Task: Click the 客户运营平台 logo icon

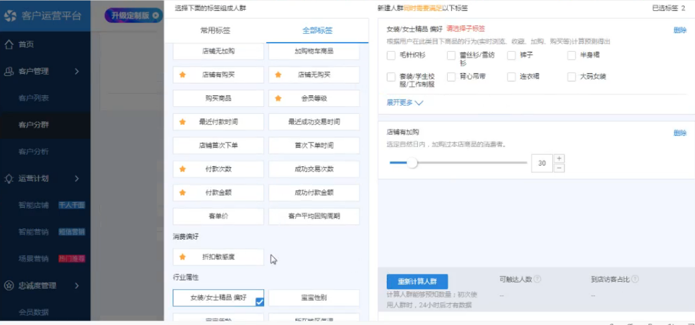Action: tap(10, 16)
